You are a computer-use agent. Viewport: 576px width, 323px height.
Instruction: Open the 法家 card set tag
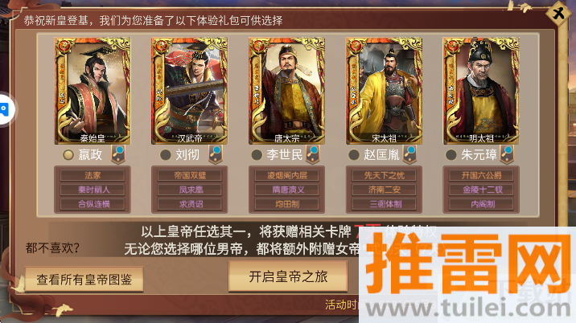point(93,175)
